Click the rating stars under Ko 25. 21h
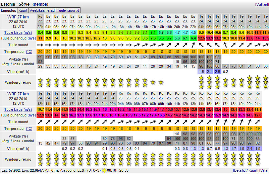The height and width of the screenshot is (174, 269). click(x=258, y=159)
